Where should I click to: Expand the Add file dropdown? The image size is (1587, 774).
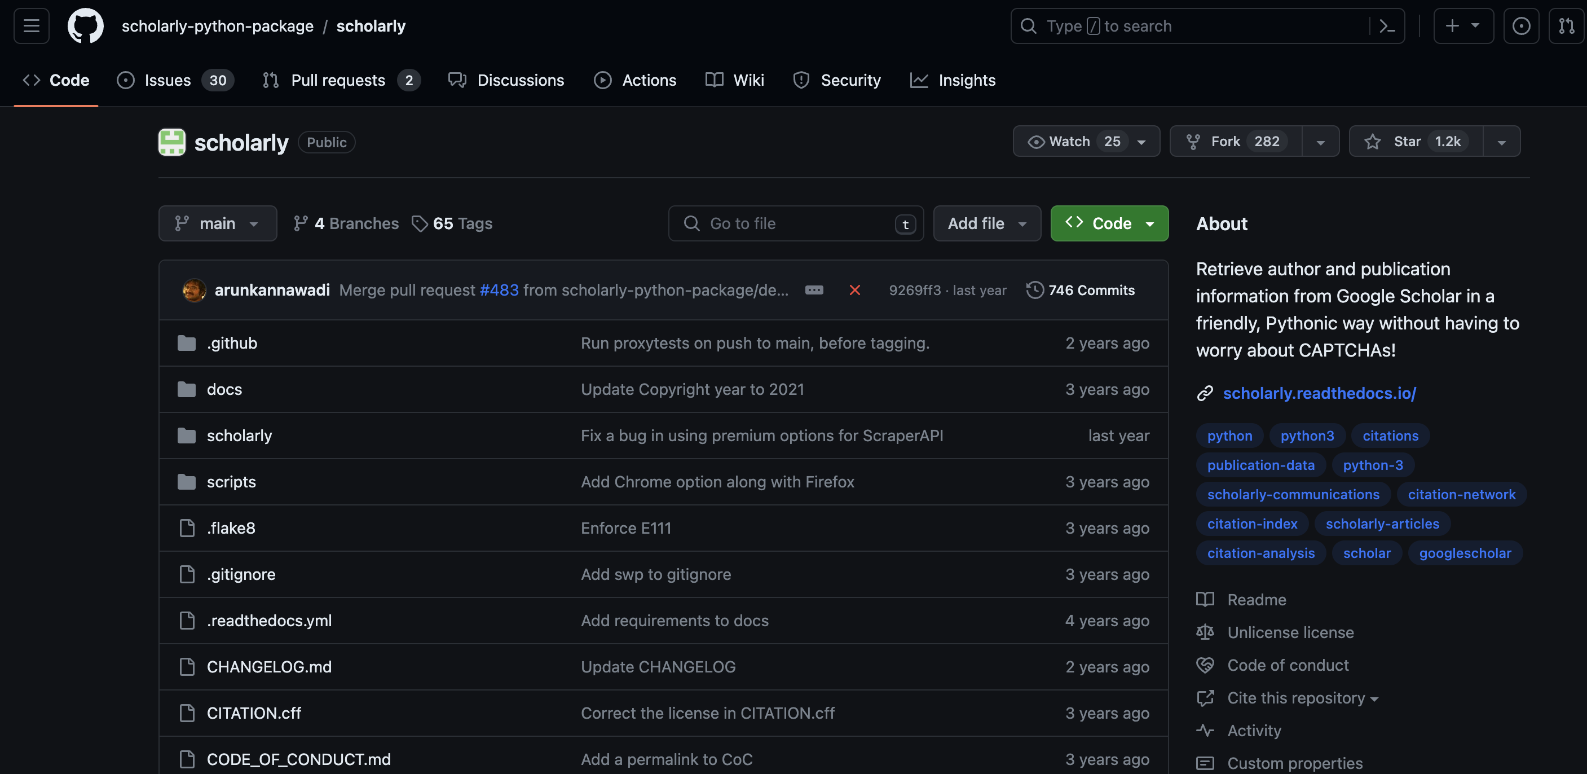986,224
